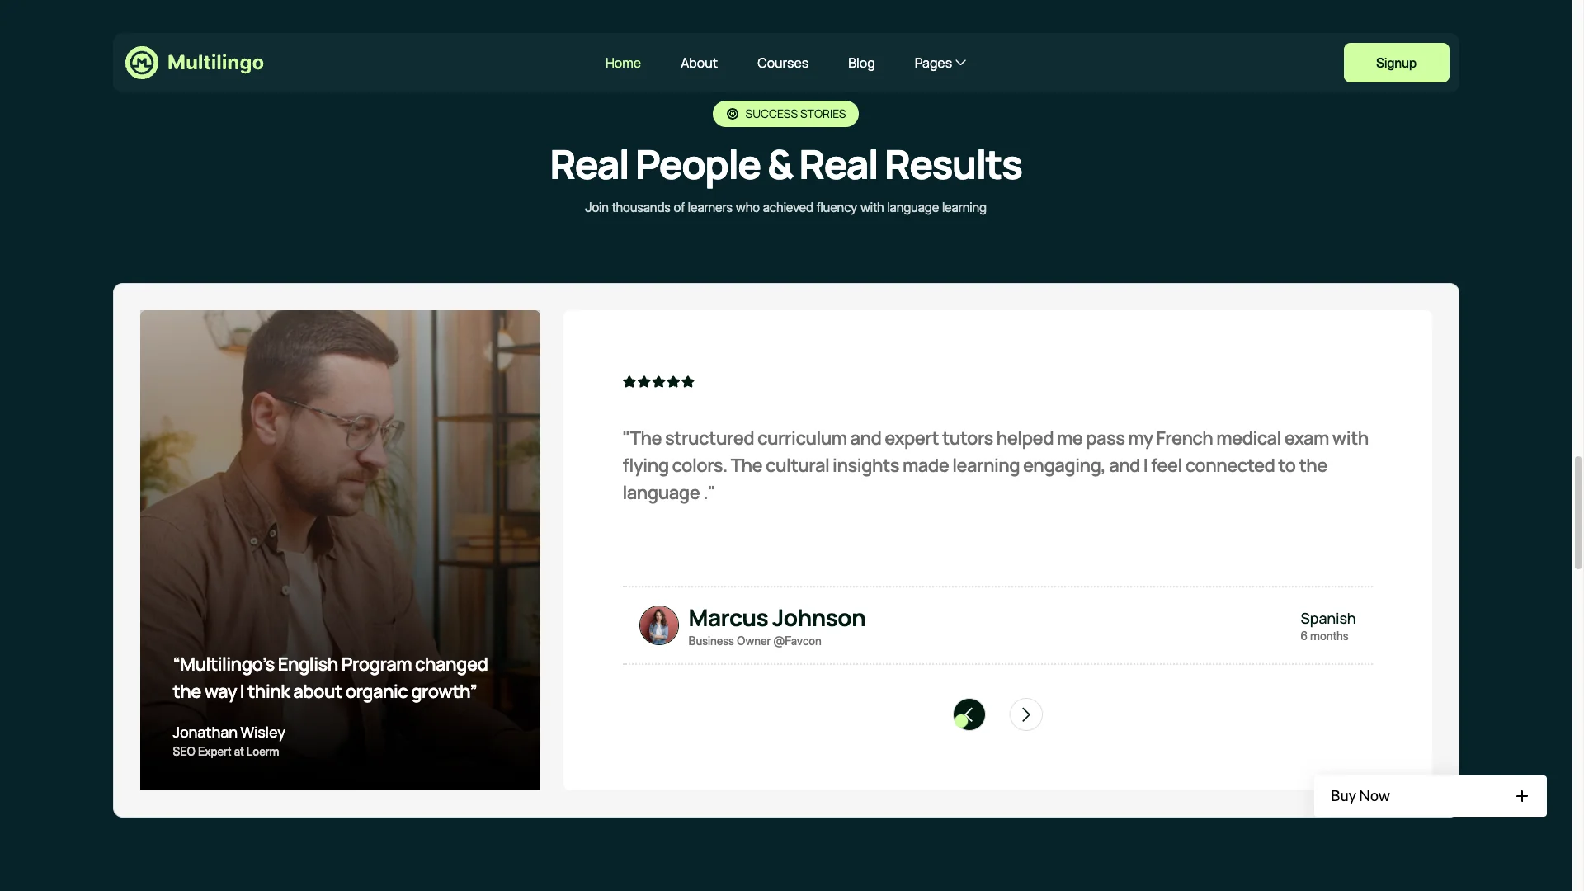This screenshot has width=1584, height=891.
Task: Go to the Courses page
Action: [783, 63]
